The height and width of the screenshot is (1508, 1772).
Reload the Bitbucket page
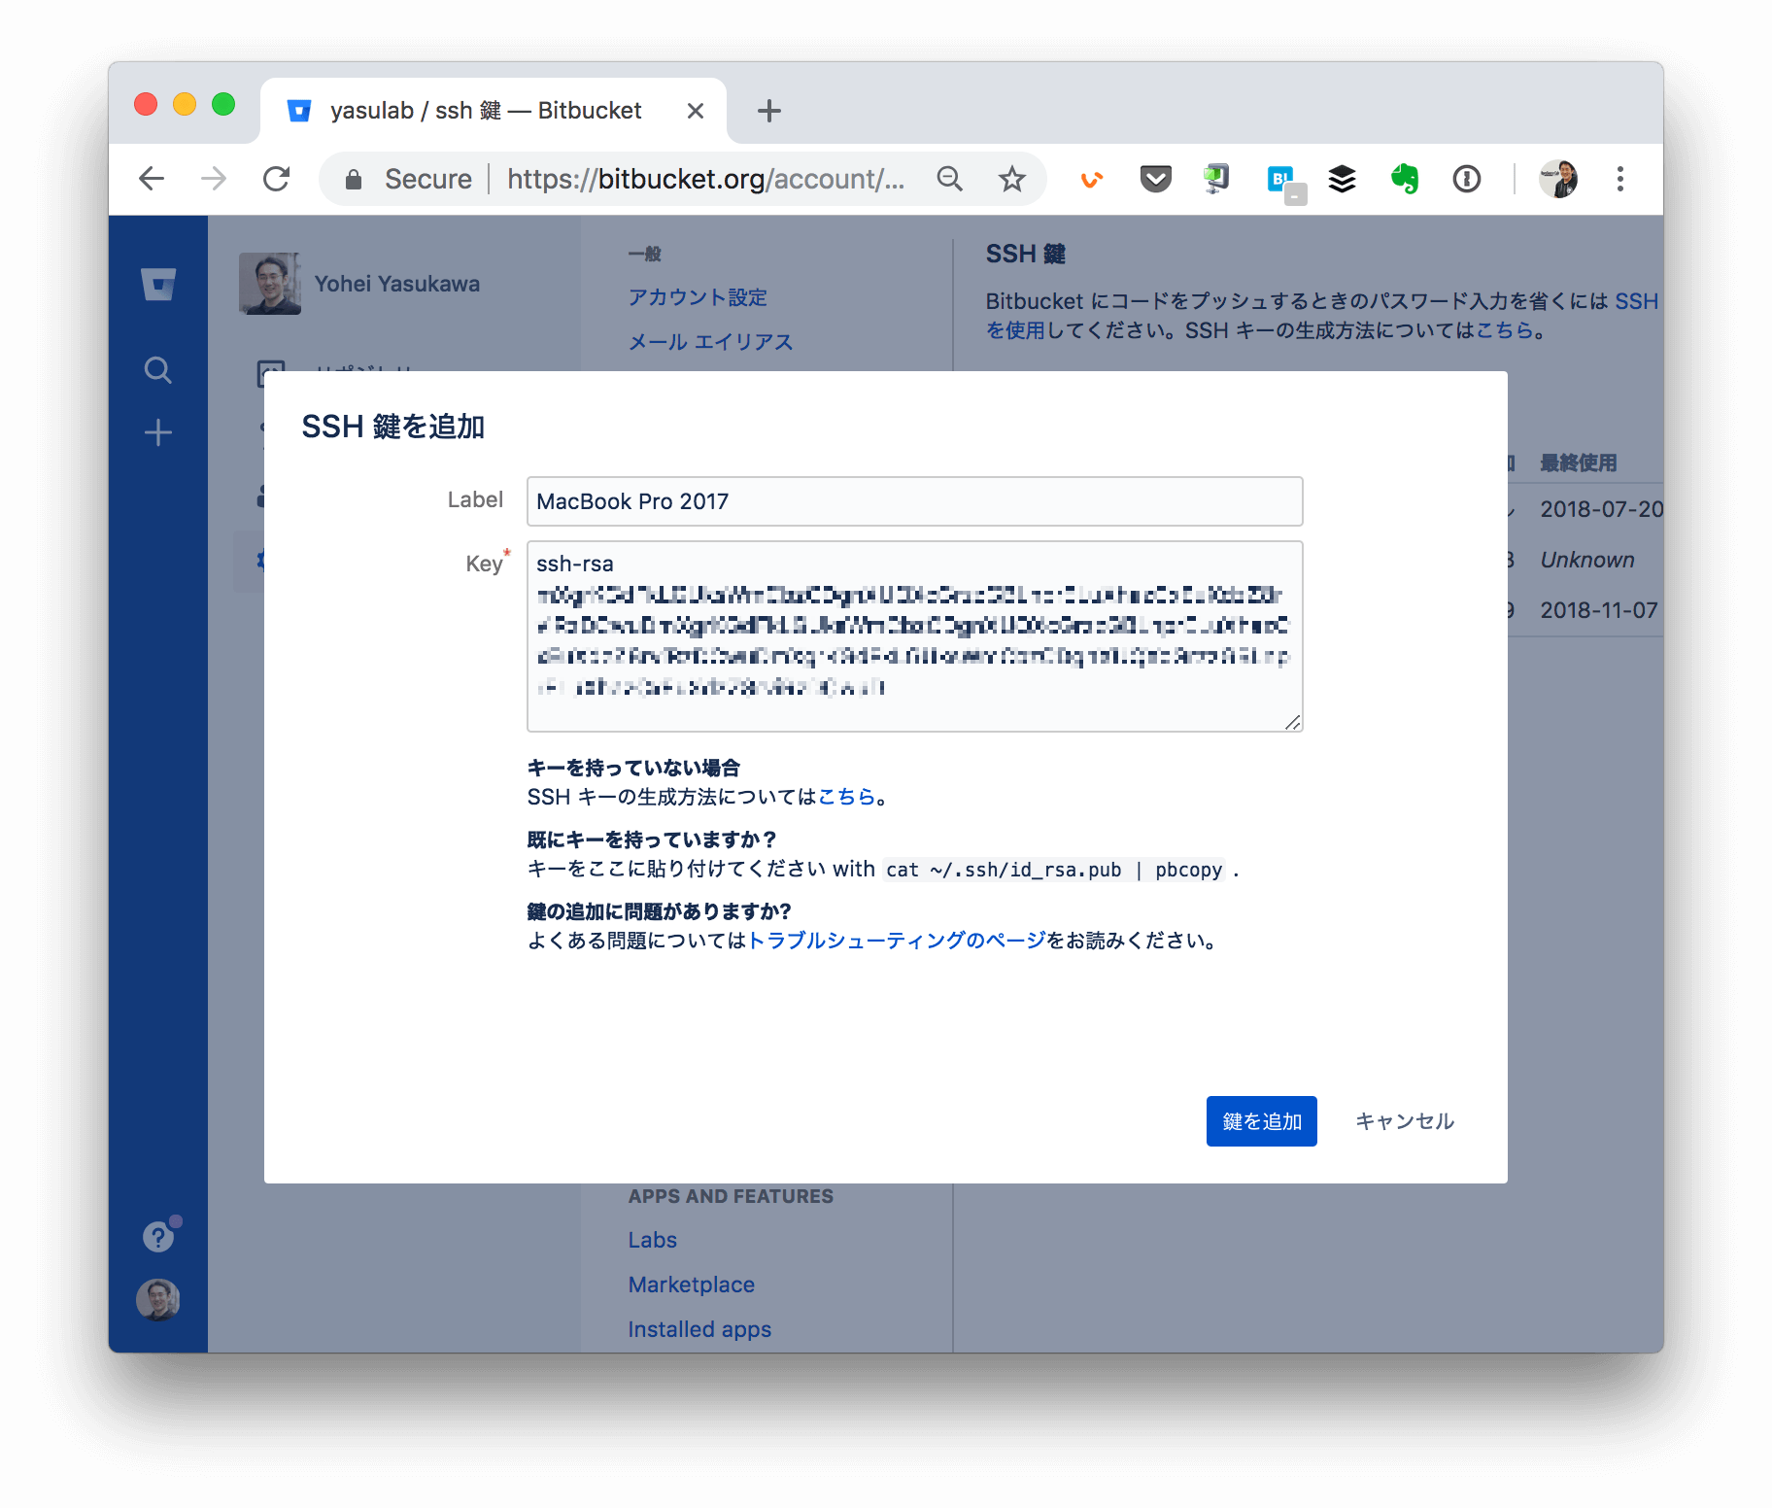pyautogui.click(x=277, y=179)
